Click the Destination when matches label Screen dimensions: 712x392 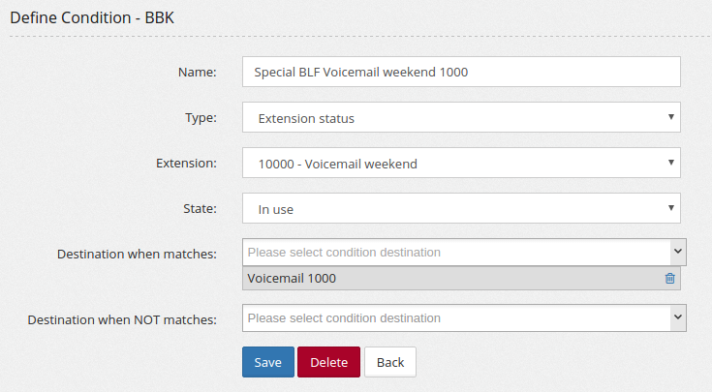(137, 254)
